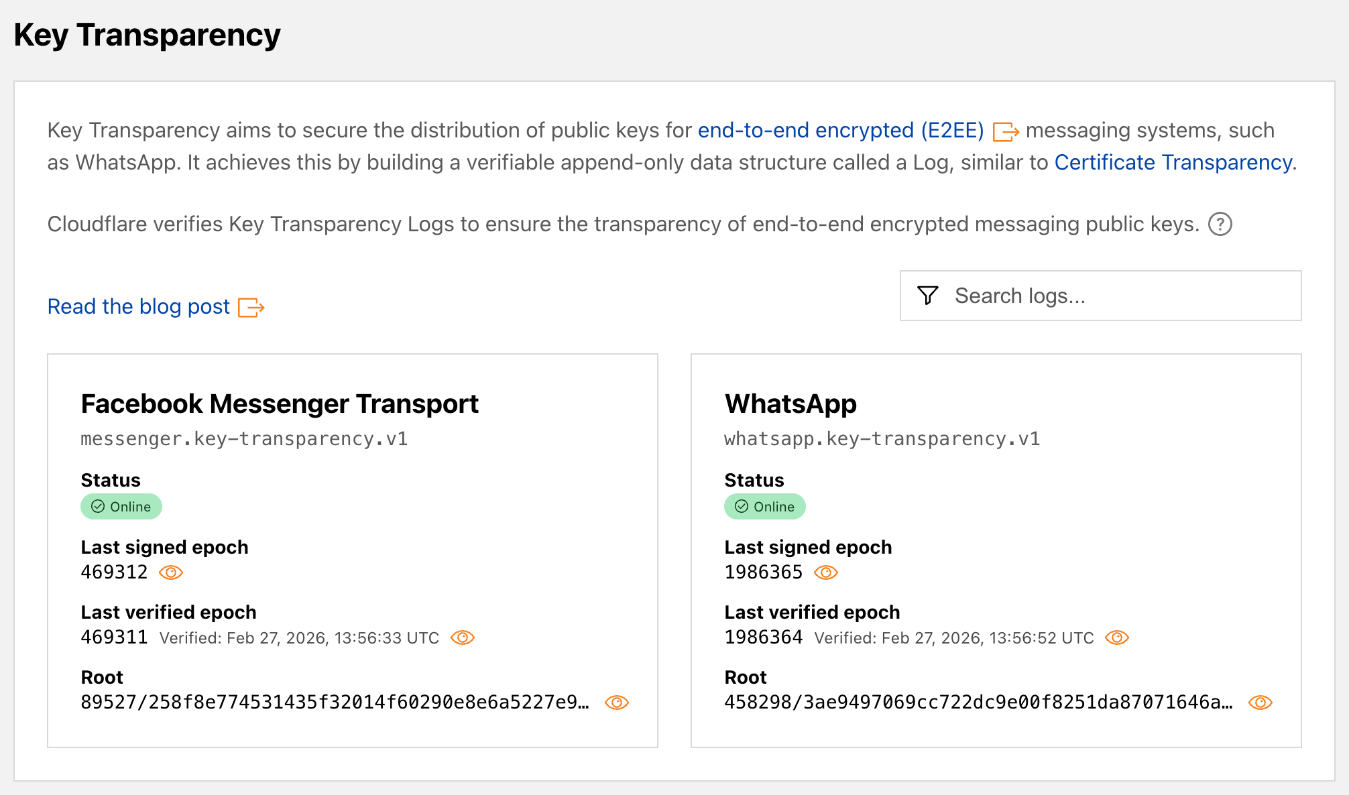Click the whatsapp.key-transparency.v1 log identifier
This screenshot has height=795, width=1349.
882,439
